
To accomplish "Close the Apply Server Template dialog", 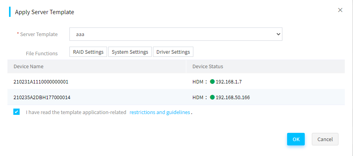I will click(x=340, y=10).
